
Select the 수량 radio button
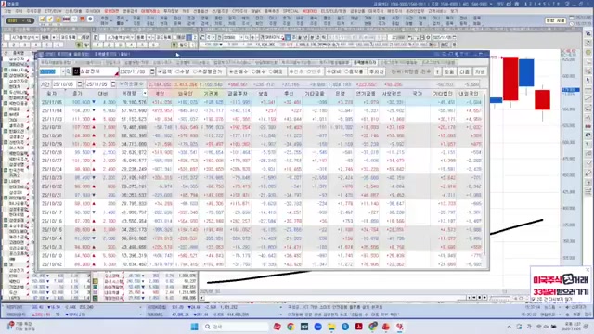(x=183, y=71)
